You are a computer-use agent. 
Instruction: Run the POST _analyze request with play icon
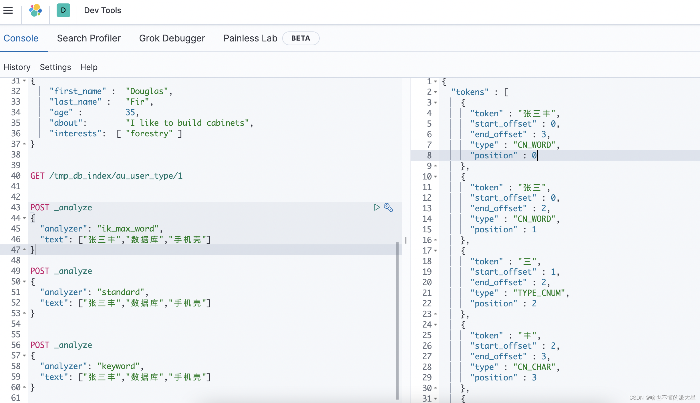click(x=377, y=207)
